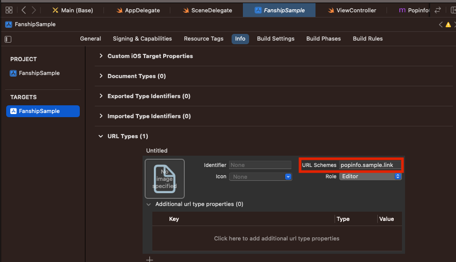Select FanshipSample under TARGETS

pyautogui.click(x=43, y=111)
